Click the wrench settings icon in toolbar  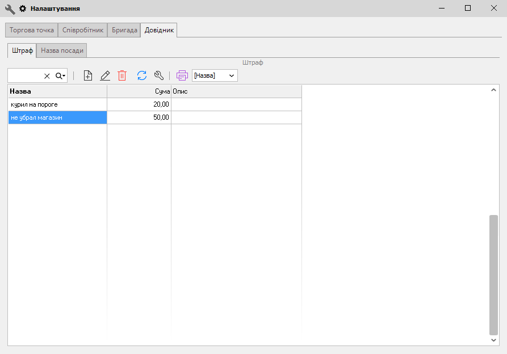click(159, 75)
